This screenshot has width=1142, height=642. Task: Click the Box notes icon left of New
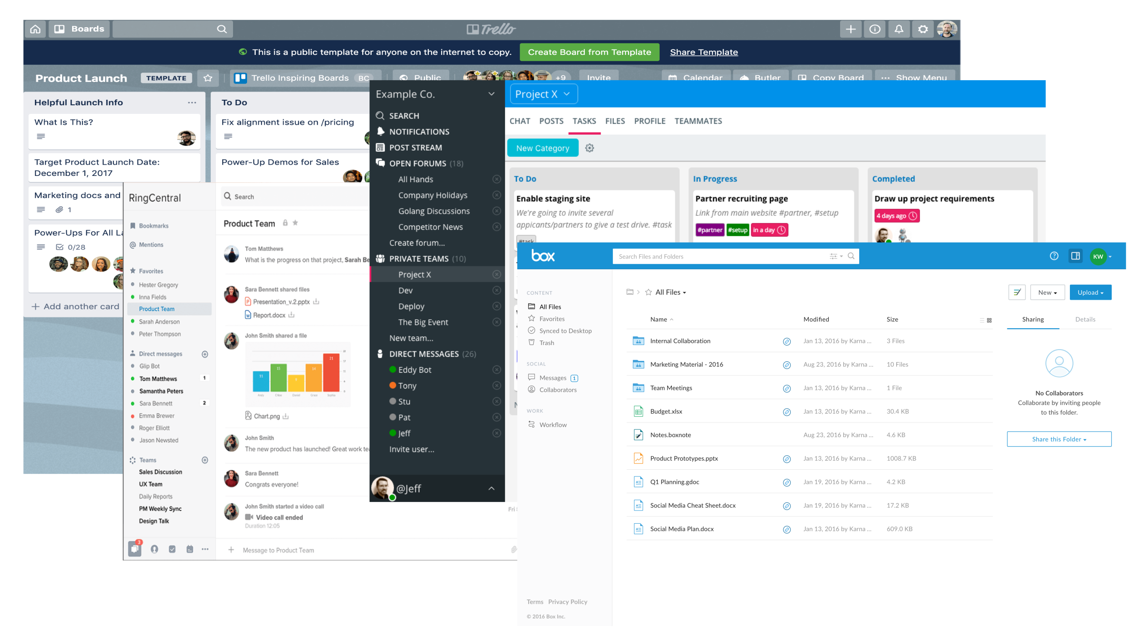click(1016, 292)
